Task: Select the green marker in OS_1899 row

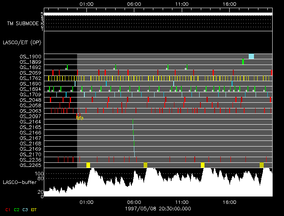Action: coord(243,62)
